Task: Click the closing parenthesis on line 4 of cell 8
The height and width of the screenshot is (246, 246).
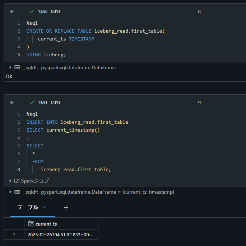Action: (x=28, y=47)
